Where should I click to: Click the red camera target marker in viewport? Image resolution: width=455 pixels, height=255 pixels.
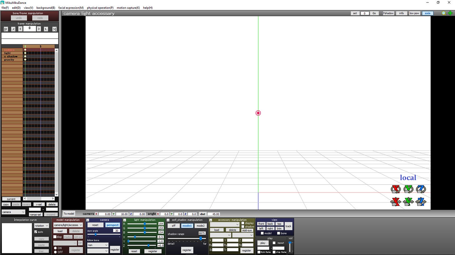pos(258,113)
